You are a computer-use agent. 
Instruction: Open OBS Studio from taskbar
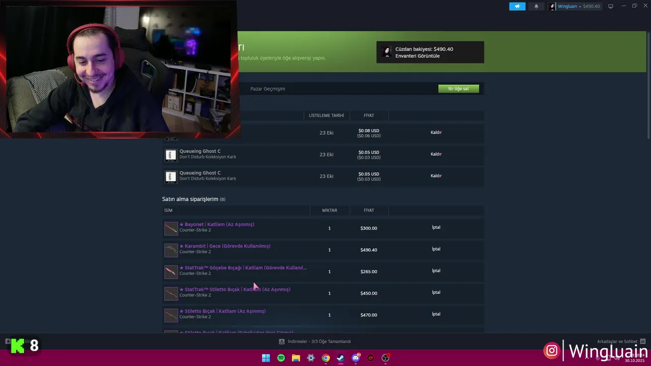click(x=386, y=358)
